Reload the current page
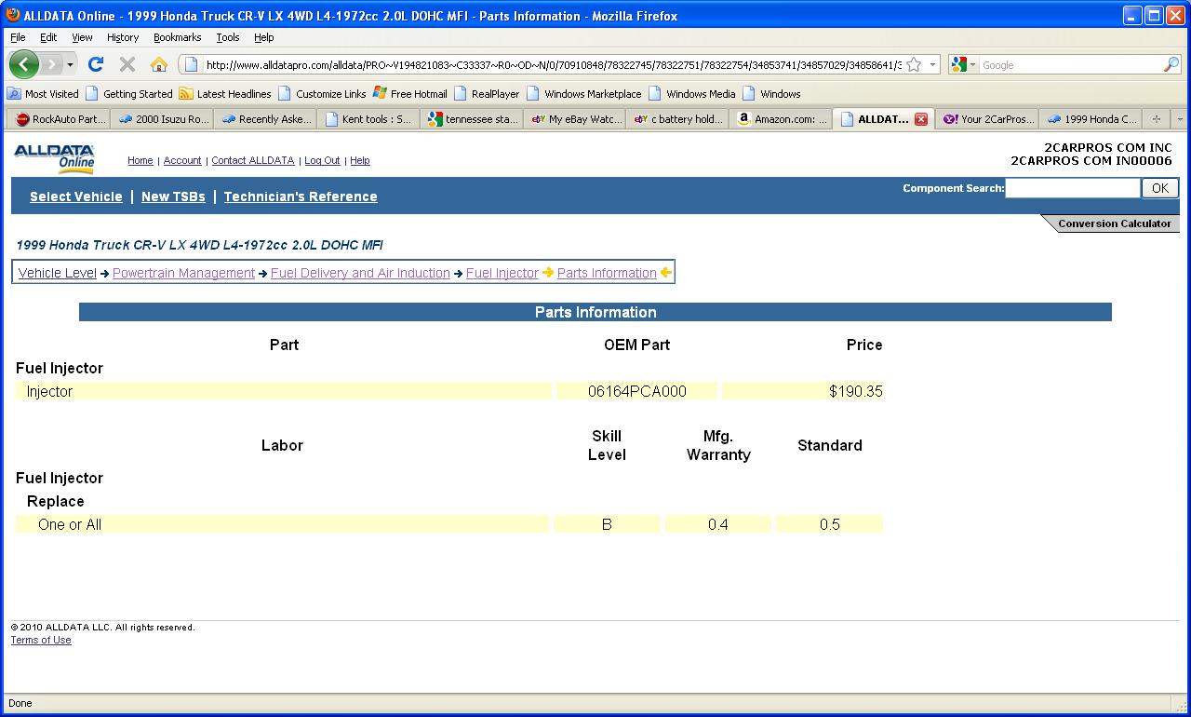This screenshot has width=1191, height=717. pos(95,64)
